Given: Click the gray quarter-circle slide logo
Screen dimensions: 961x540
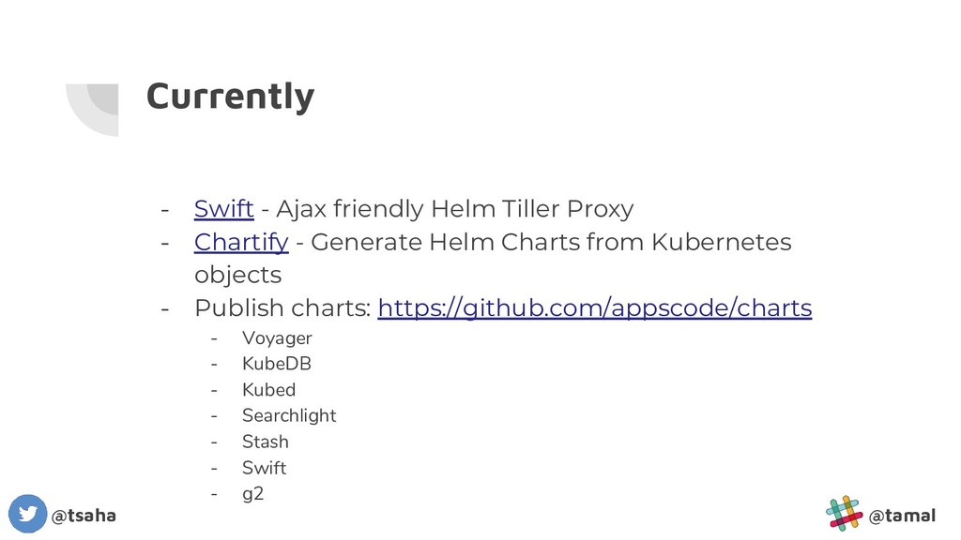Looking at the screenshot, I should click(x=92, y=109).
